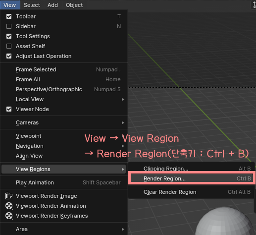The width and height of the screenshot is (256, 235).
Task: Enable the Sidebar checkbox
Action: (x=9, y=26)
